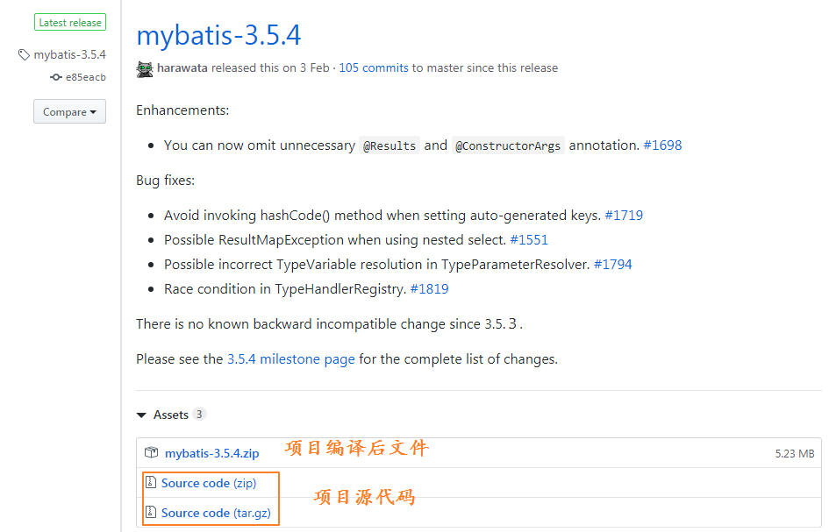
Task: Click the archive icon for Source code (tar.gz)
Action: 151,512
